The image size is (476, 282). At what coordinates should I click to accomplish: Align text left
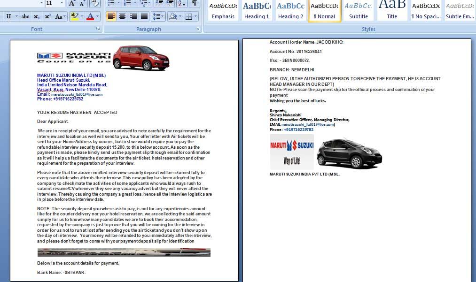(x=111, y=16)
